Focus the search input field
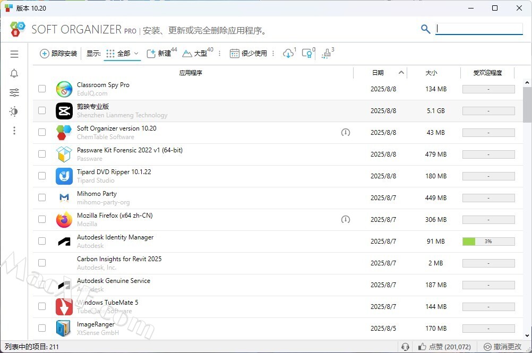This screenshot has height=353, width=532. point(479,29)
